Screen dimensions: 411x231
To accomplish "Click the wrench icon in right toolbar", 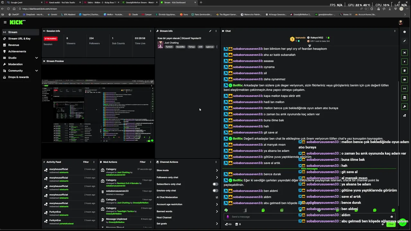I will 405,107.
